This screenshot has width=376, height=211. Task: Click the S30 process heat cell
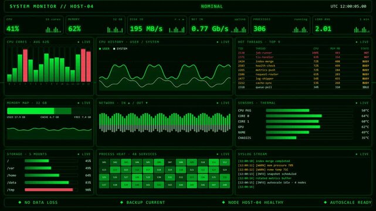(159, 177)
